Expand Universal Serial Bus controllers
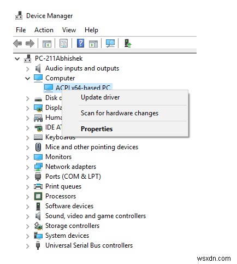This screenshot has width=237, height=264. (27, 246)
